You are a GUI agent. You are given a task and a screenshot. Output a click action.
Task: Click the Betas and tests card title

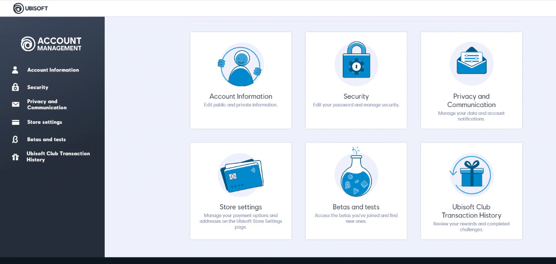[356, 207]
